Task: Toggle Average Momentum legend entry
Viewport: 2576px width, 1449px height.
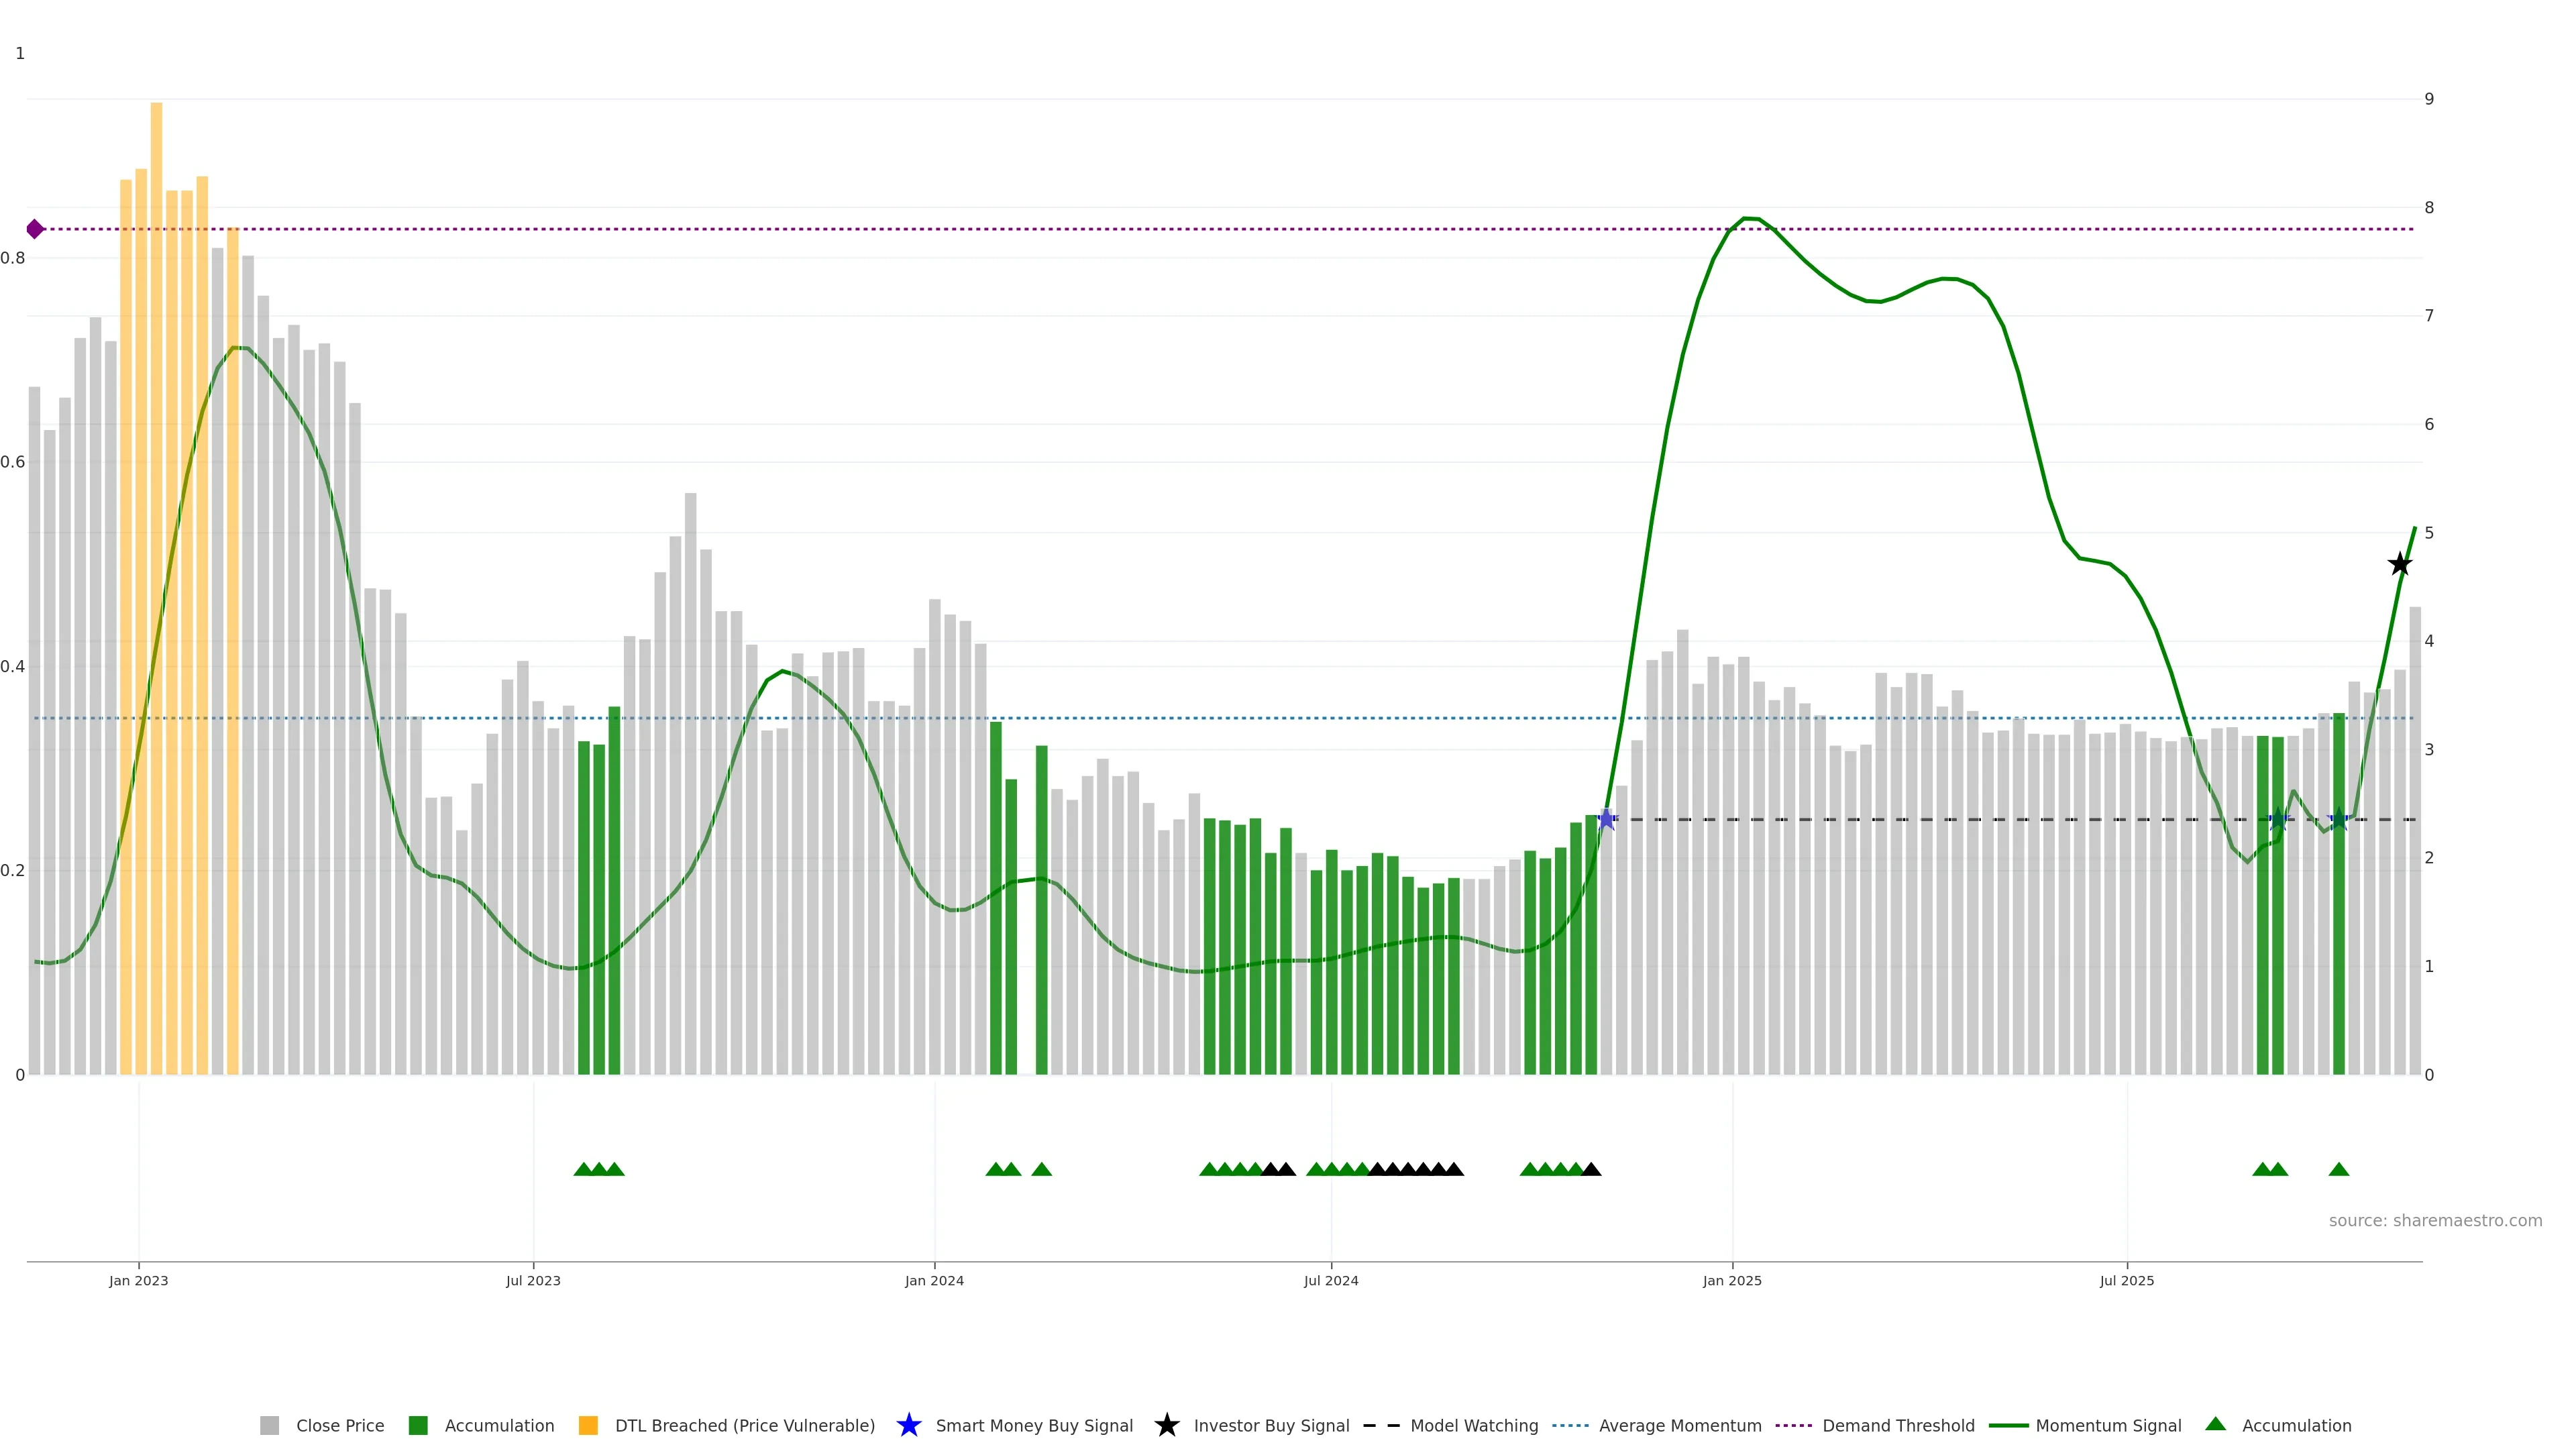Action: pyautogui.click(x=1680, y=1425)
